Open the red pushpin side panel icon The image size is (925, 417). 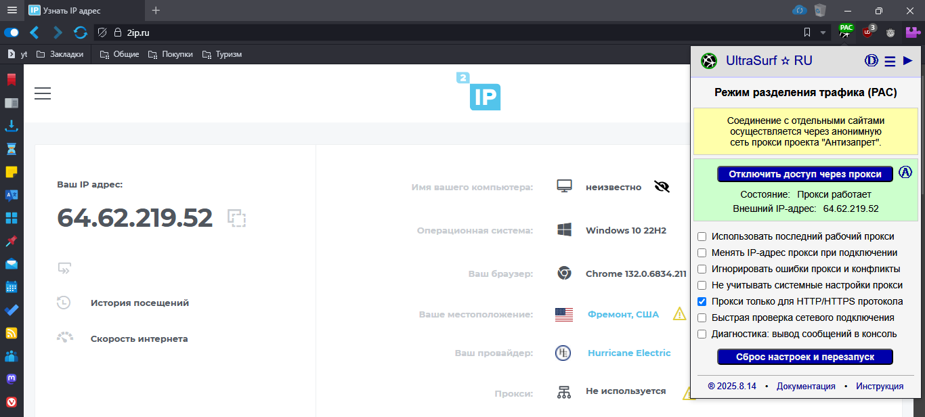pos(12,241)
